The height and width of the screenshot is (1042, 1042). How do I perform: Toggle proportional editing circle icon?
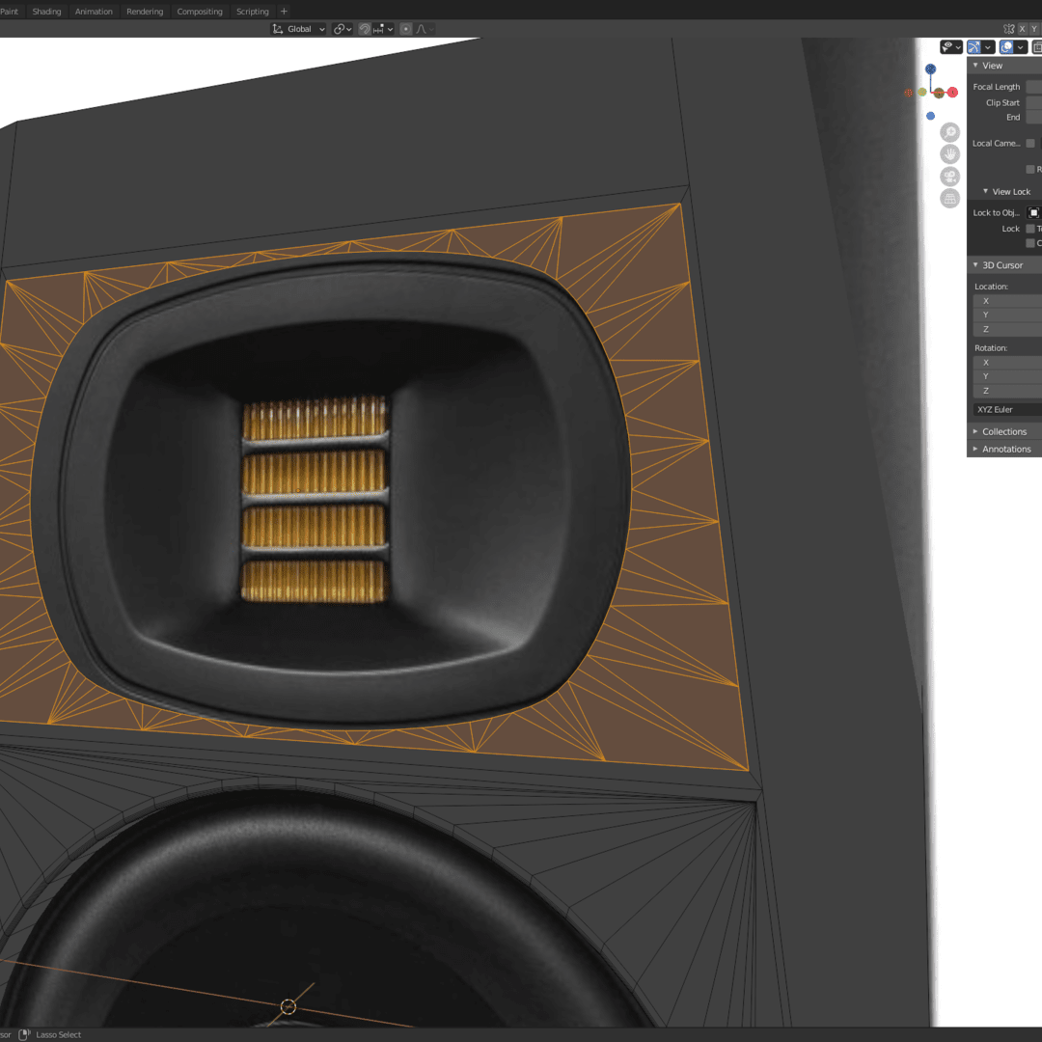(406, 29)
